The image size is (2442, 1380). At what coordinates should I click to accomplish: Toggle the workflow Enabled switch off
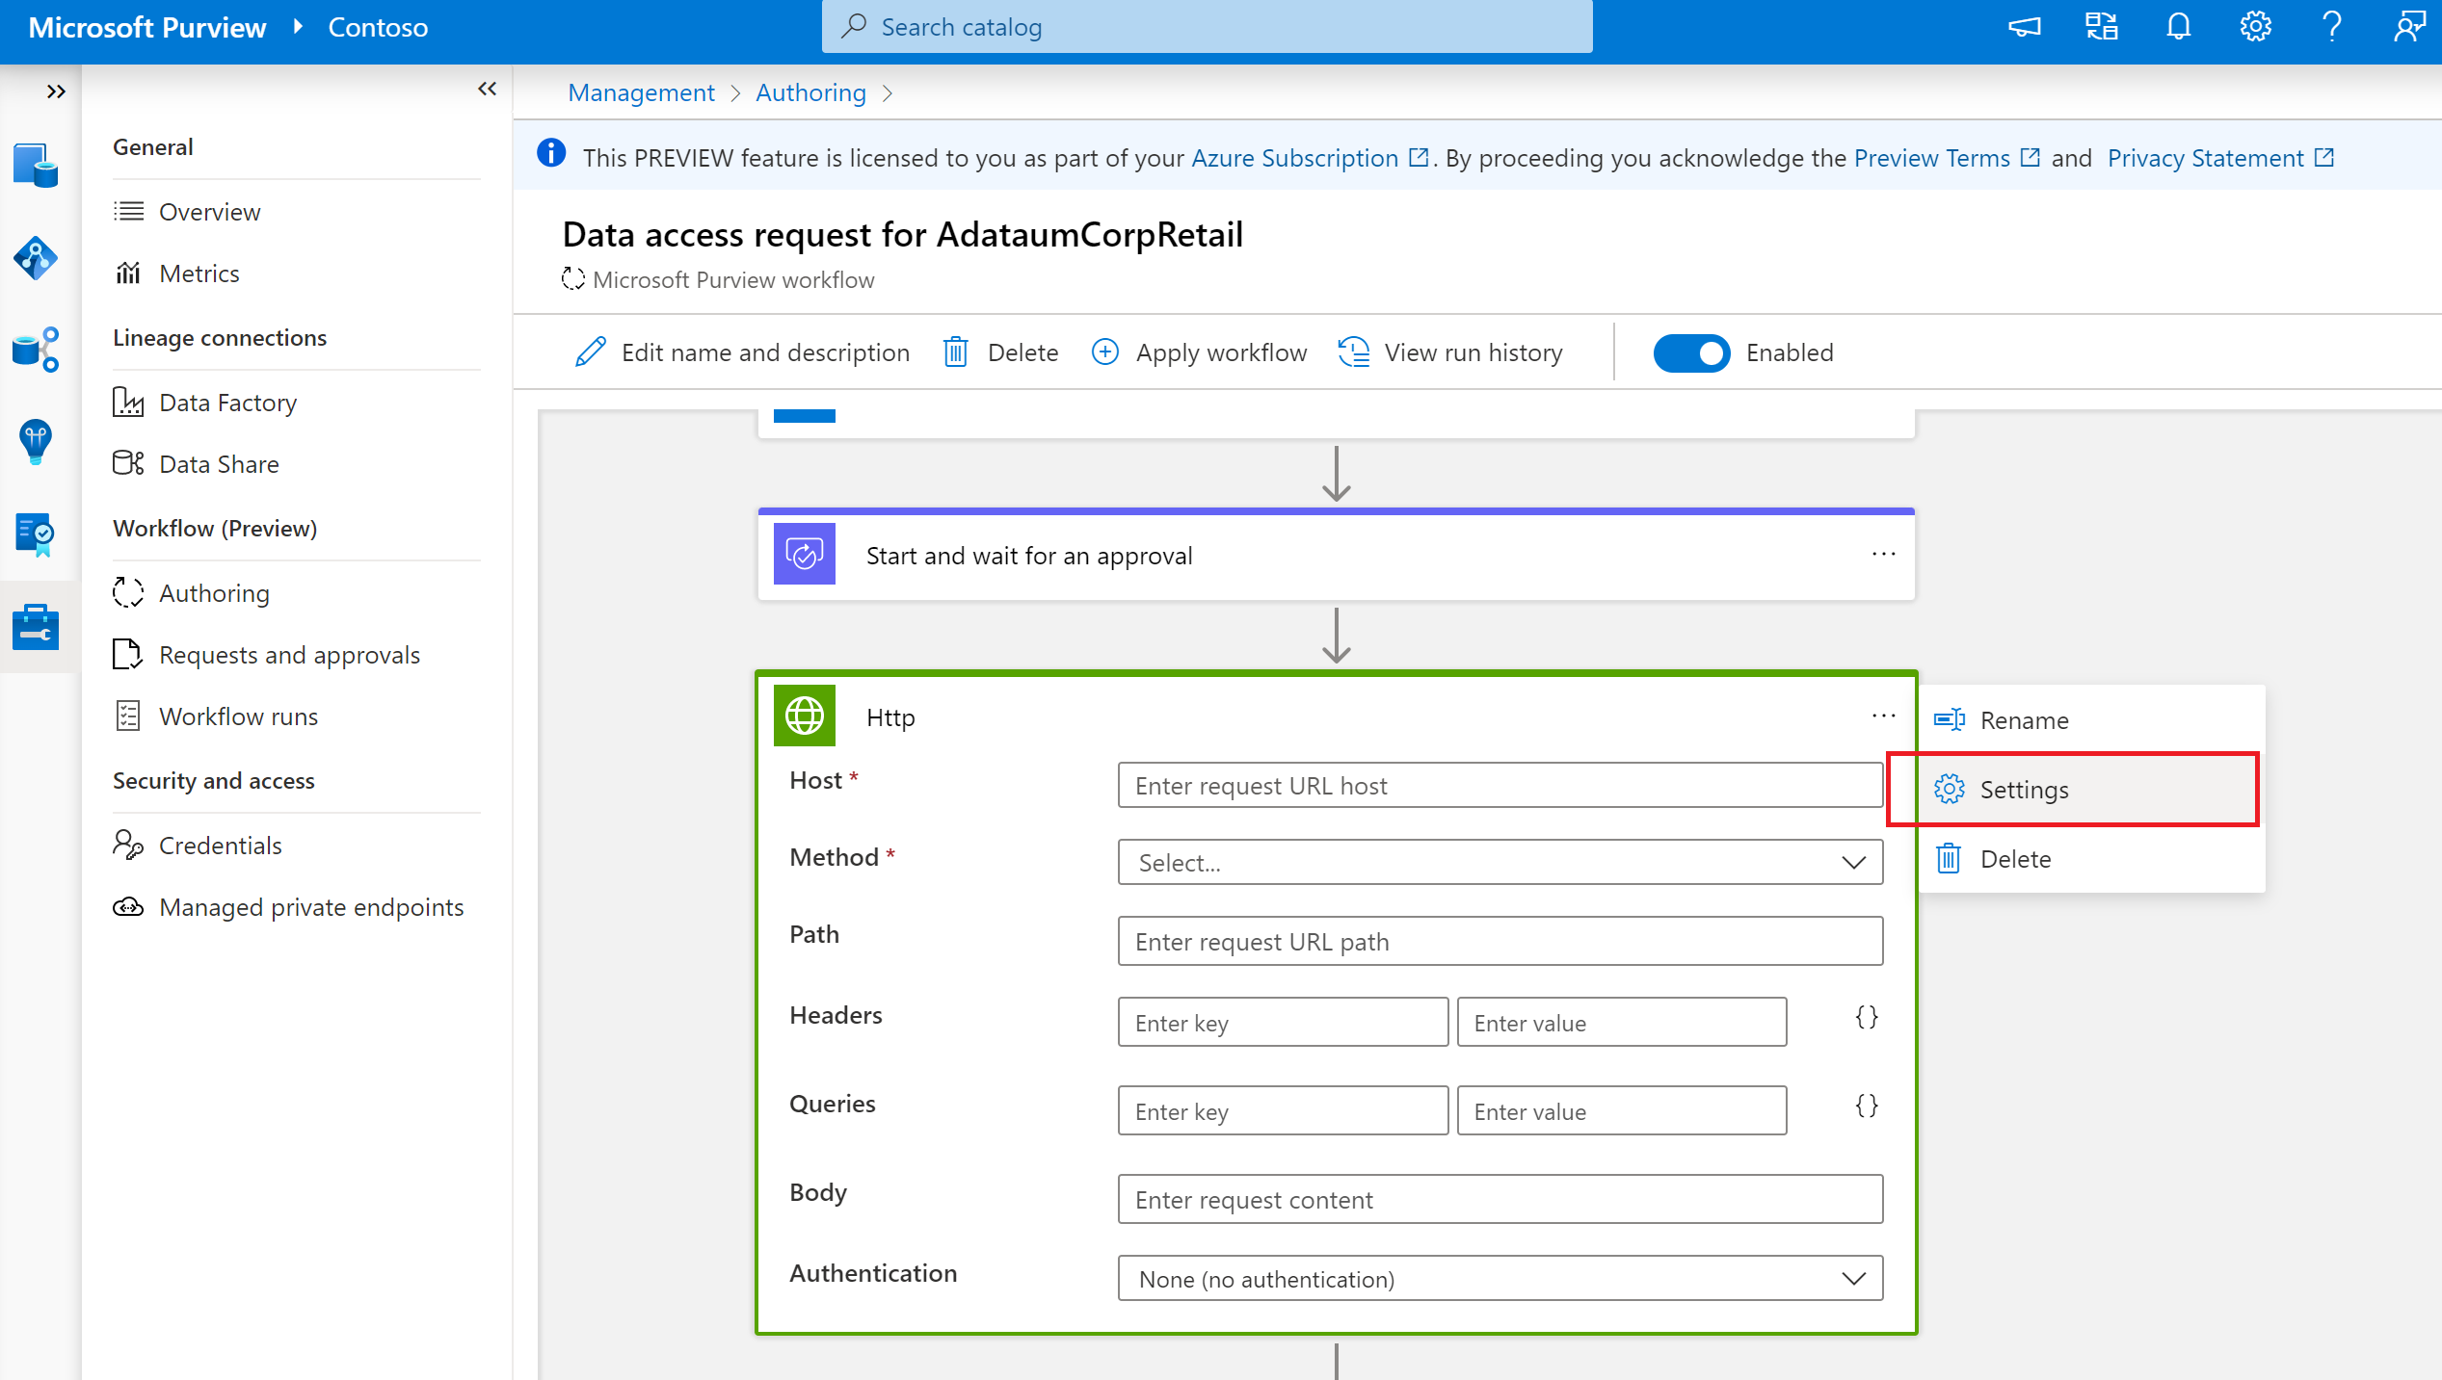(x=1690, y=352)
